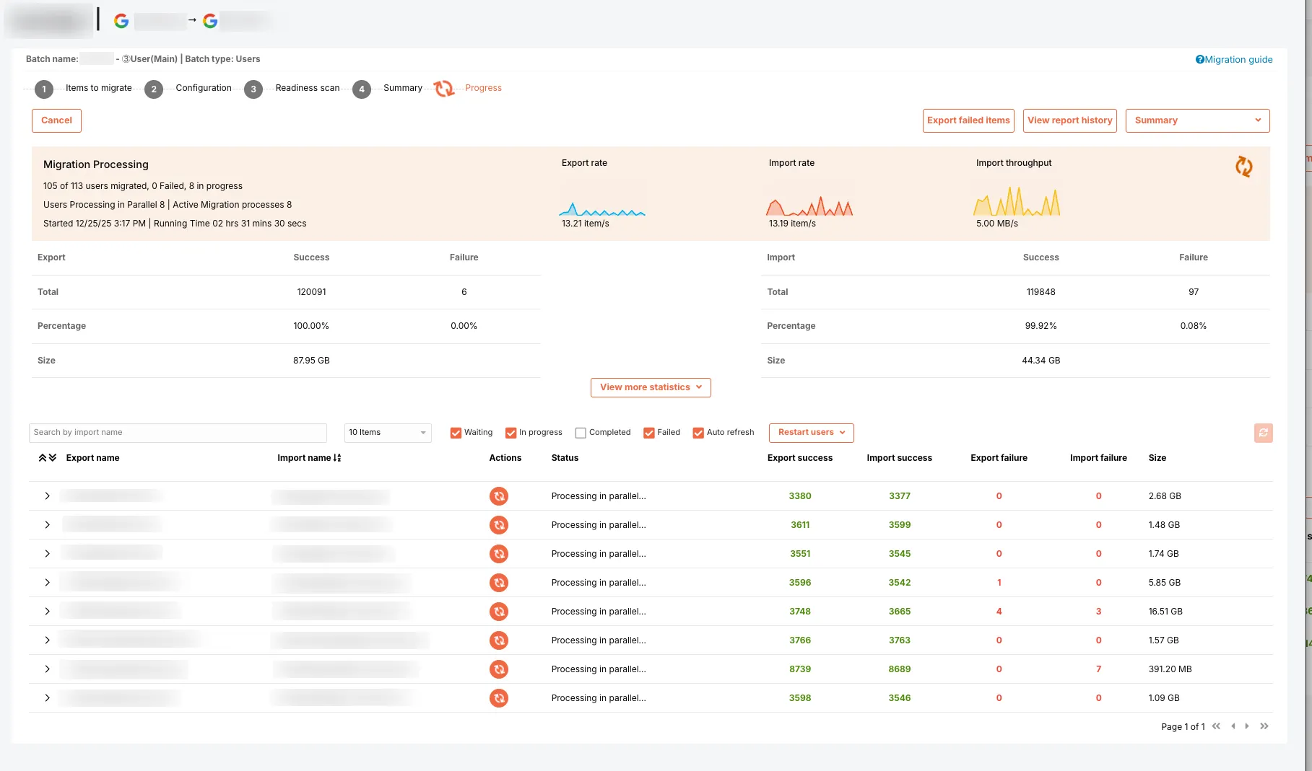The height and width of the screenshot is (771, 1312).
Task: Disable the Auto refresh checkbox
Action: pos(698,433)
